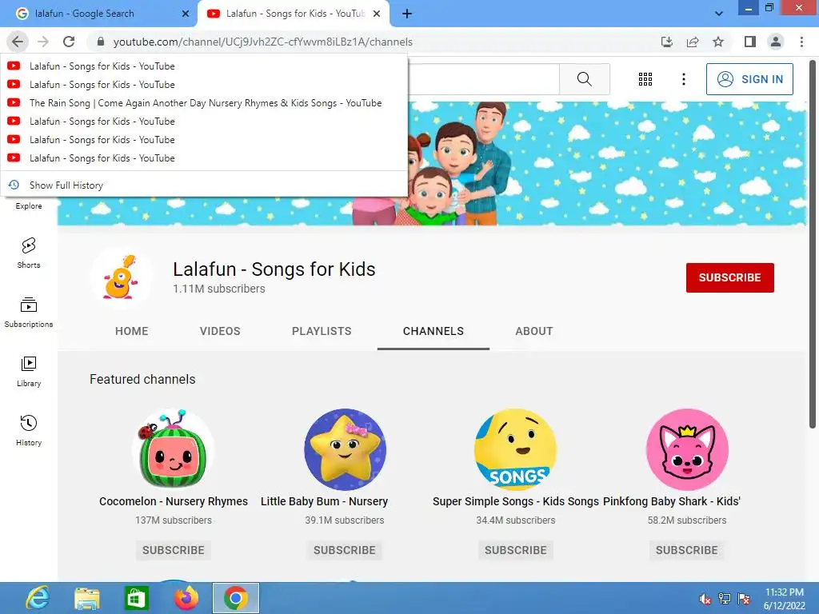This screenshot has height=614, width=819.
Task: Click the red SUBSCRIBE button for Lalafun
Action: [x=729, y=277]
